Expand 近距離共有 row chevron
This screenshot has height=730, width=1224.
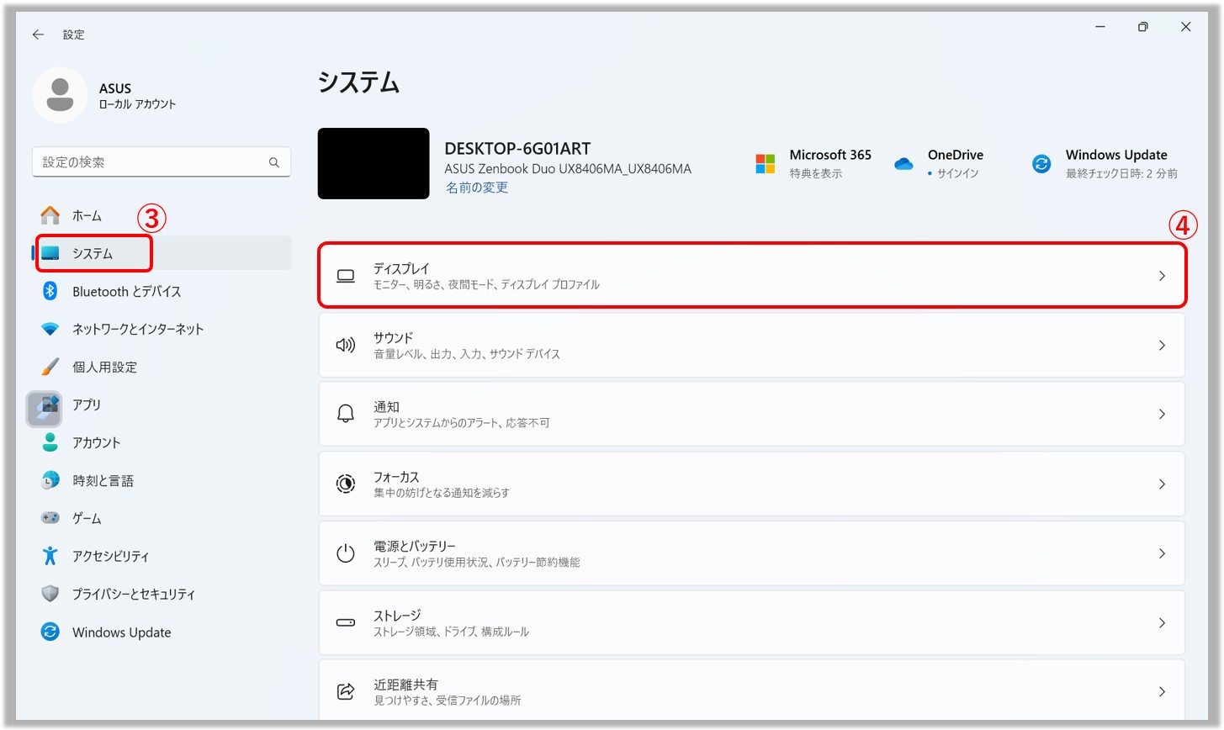(1162, 691)
